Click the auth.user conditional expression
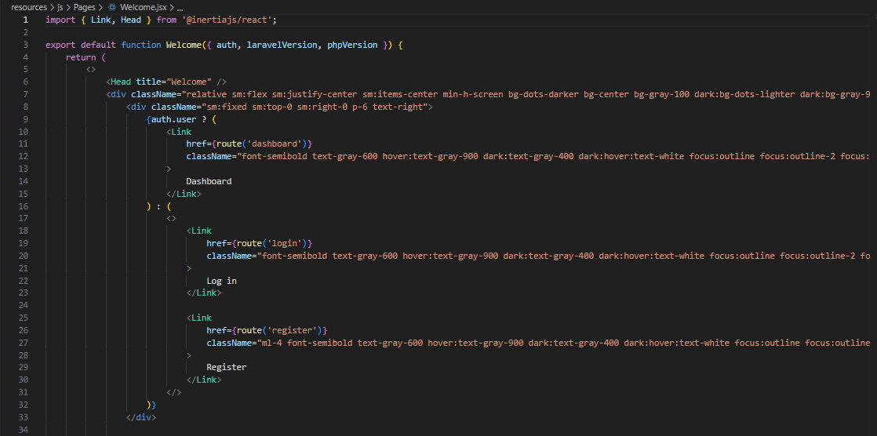The width and height of the screenshot is (877, 436). (x=173, y=119)
